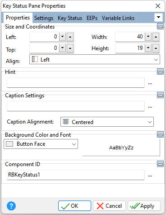Open the Caption Settings ellipsis button
This screenshot has height=215, width=166.
[x=150, y=107]
